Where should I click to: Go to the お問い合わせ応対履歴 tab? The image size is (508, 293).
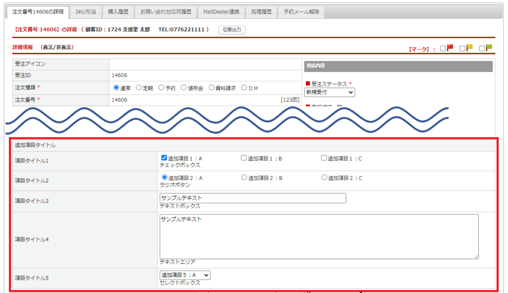(x=165, y=12)
